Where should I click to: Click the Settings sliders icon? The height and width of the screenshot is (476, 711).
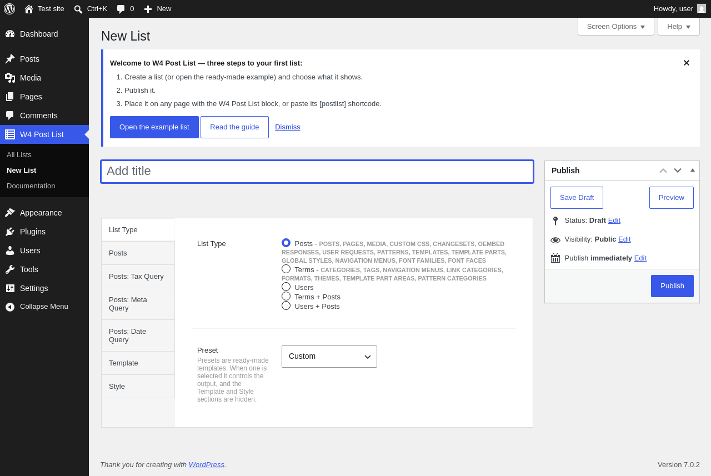click(10, 288)
